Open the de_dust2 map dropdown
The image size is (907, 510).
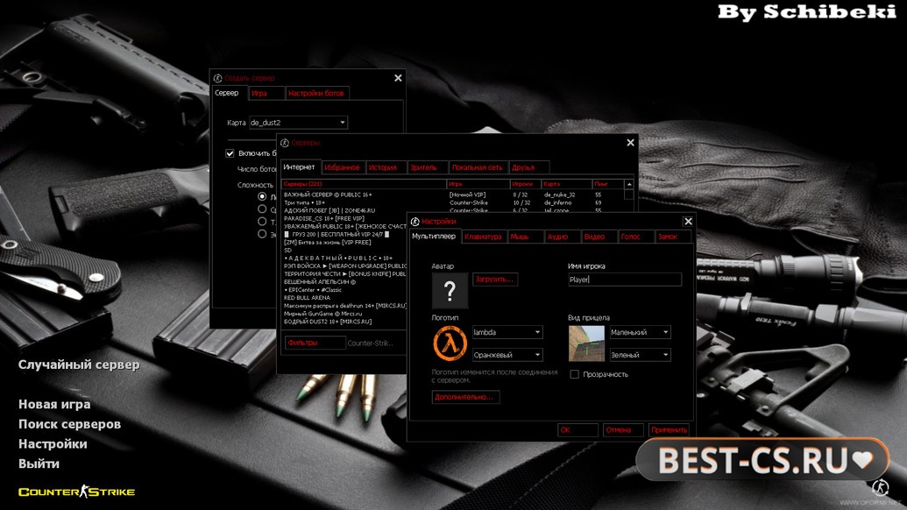[299, 123]
